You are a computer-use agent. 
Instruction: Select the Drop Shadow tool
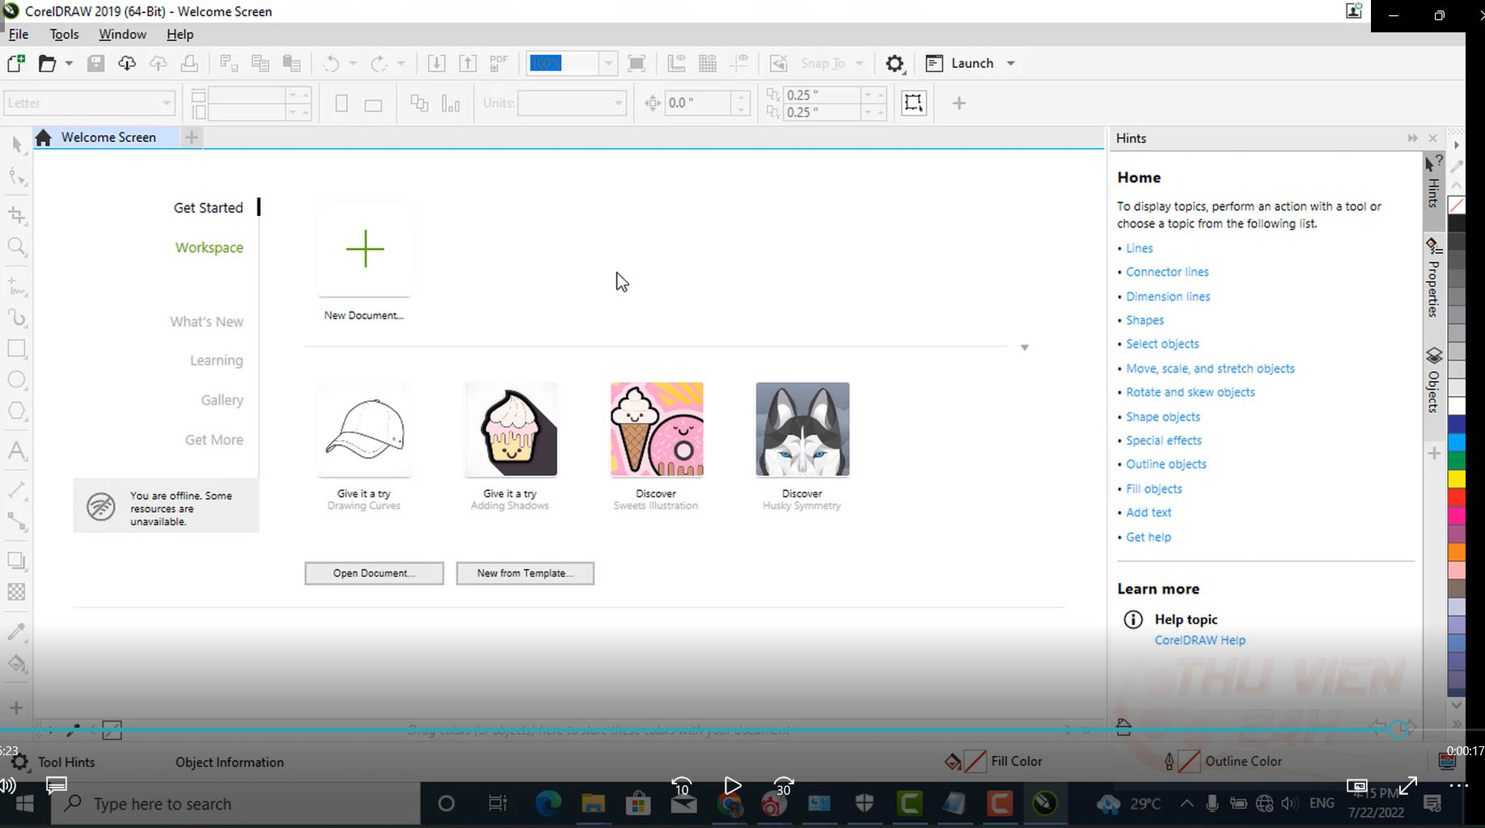pos(17,560)
